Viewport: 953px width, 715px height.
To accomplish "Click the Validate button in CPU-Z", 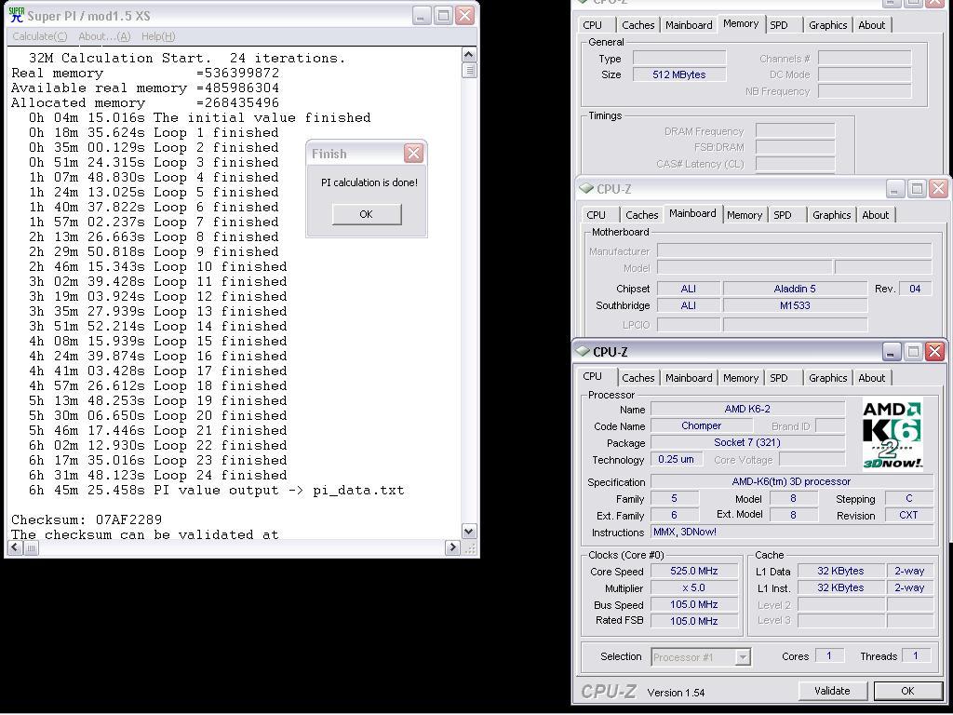I will point(832,691).
